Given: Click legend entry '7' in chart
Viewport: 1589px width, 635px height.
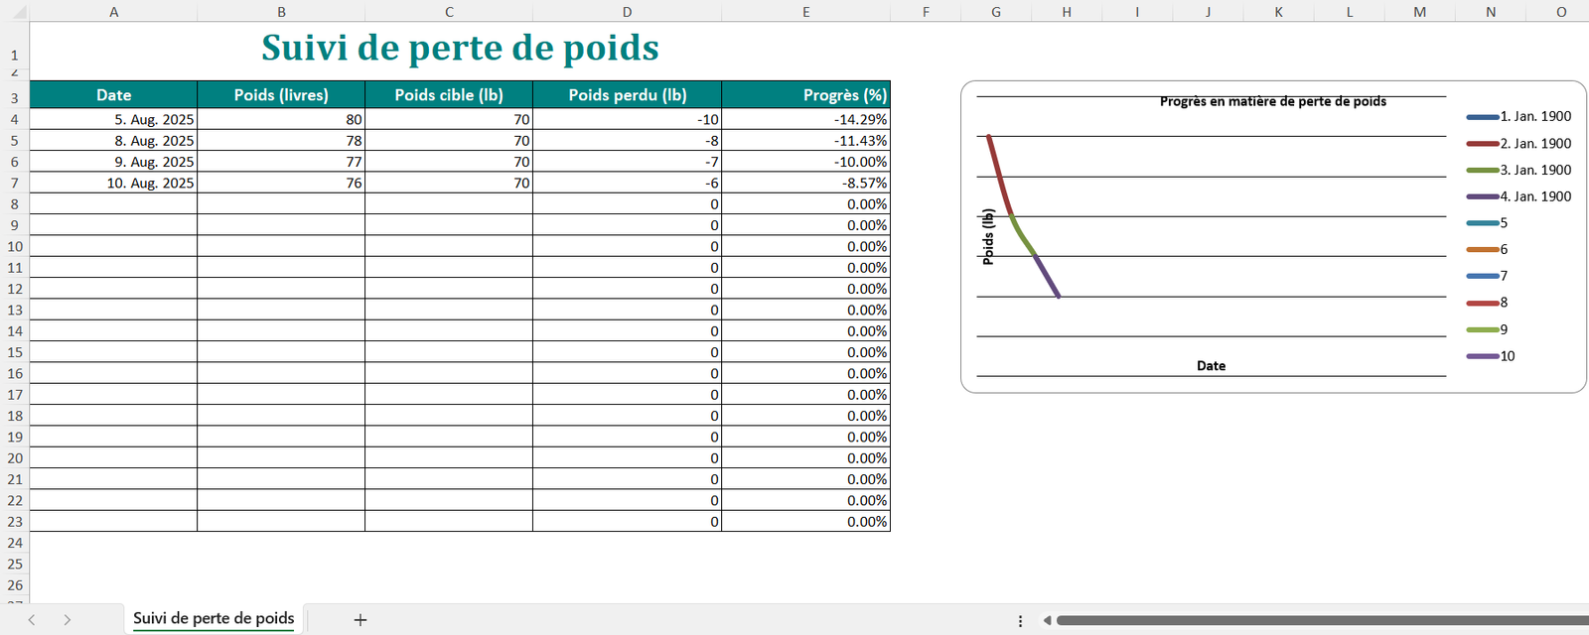Looking at the screenshot, I should [1488, 276].
